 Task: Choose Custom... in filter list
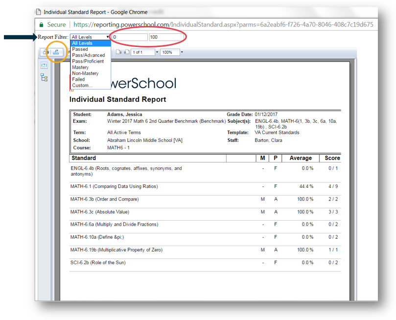pyautogui.click(x=91, y=85)
